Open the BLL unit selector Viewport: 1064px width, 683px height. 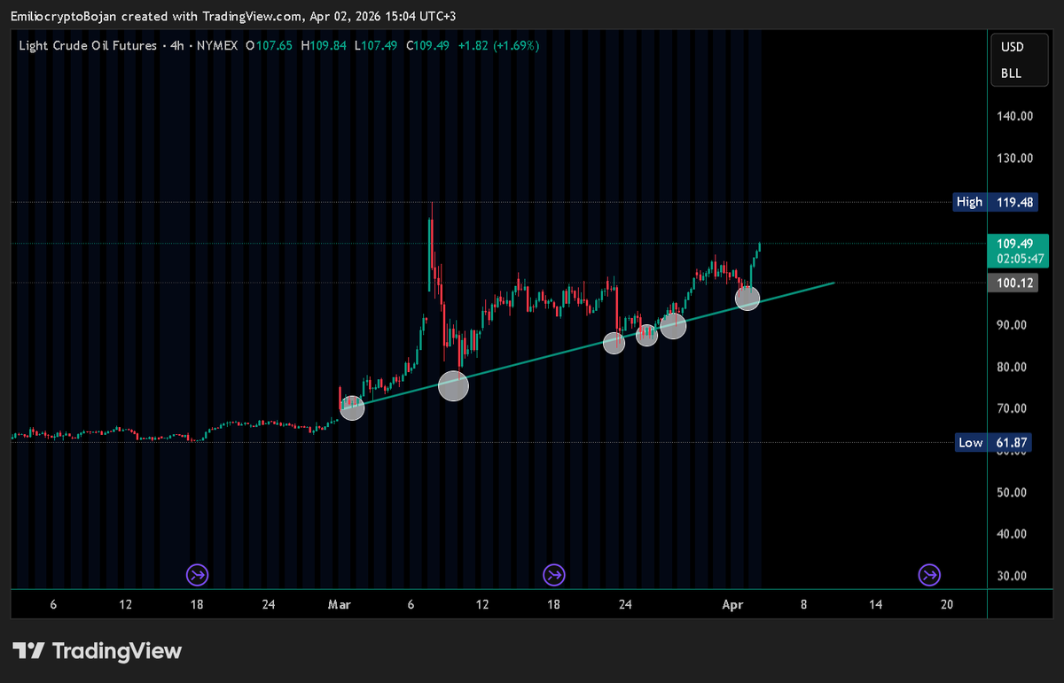pyautogui.click(x=1012, y=74)
